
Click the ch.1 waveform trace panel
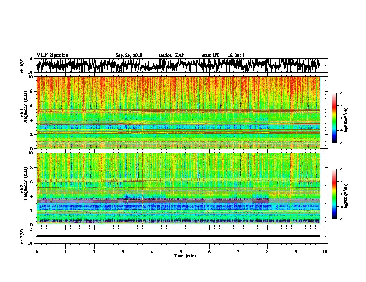point(181,65)
